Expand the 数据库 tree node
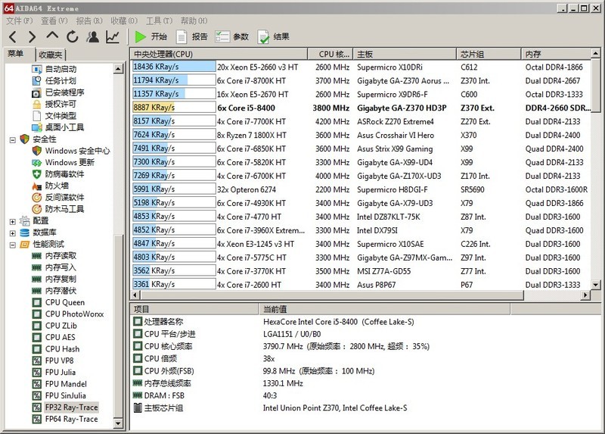Image resolution: width=605 pixels, height=434 pixels. 12,233
